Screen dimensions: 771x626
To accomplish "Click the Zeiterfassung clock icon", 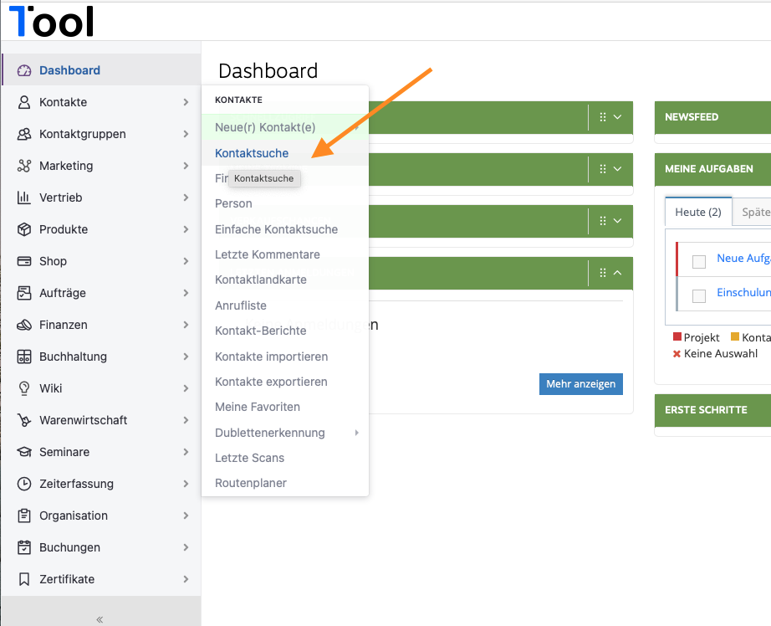I will pyautogui.click(x=24, y=484).
